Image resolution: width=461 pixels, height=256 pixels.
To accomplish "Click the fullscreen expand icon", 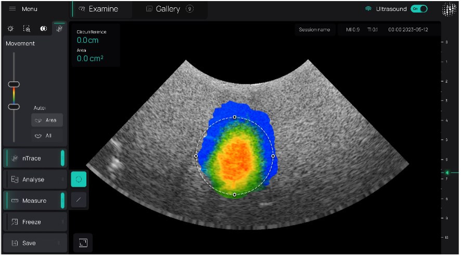I will pyautogui.click(x=83, y=242).
